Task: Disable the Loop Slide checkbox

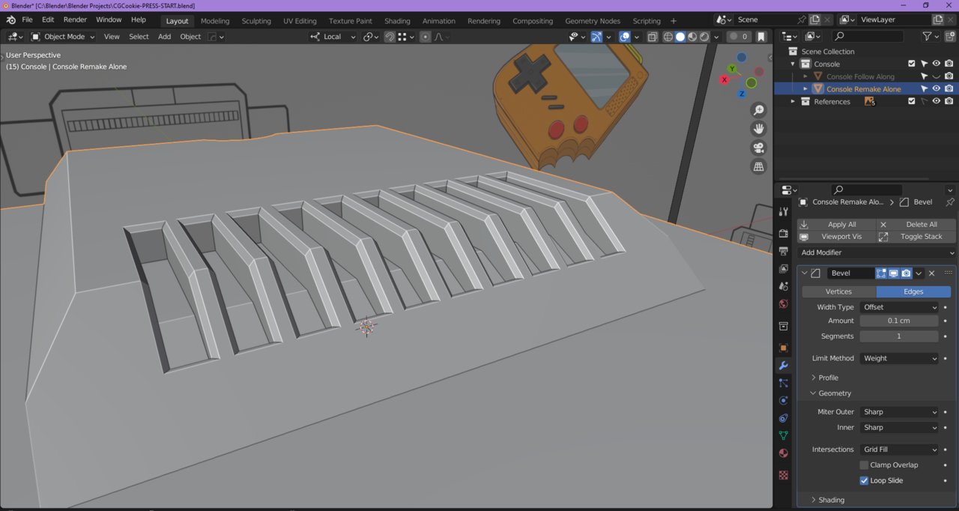Action: point(864,481)
